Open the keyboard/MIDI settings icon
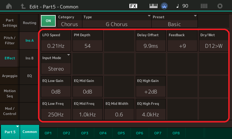This screenshot has height=139, width=232. tap(154, 6)
